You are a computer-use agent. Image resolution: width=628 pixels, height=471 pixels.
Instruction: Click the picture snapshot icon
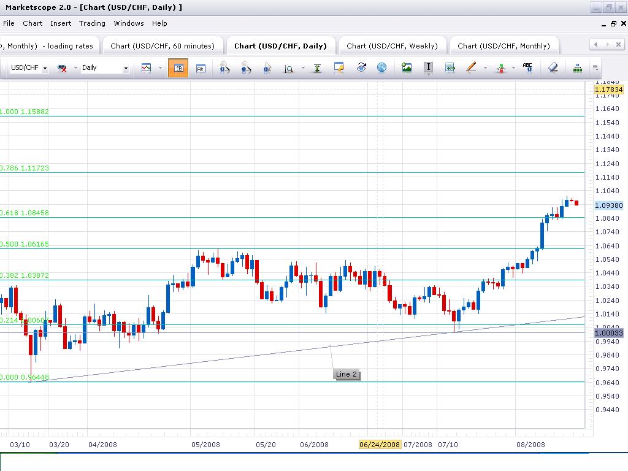click(x=407, y=68)
